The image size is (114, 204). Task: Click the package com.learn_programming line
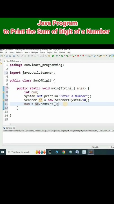coord(37,65)
